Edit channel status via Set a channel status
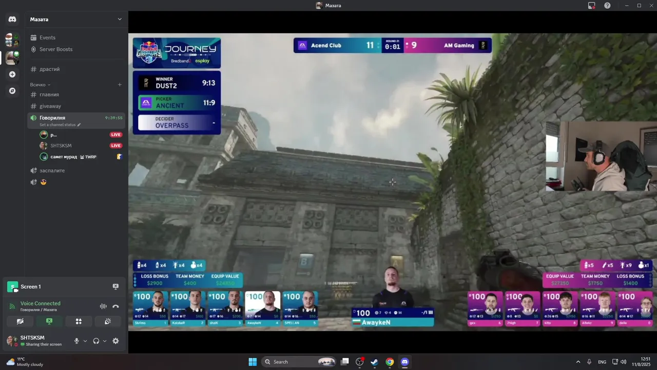 click(57, 125)
